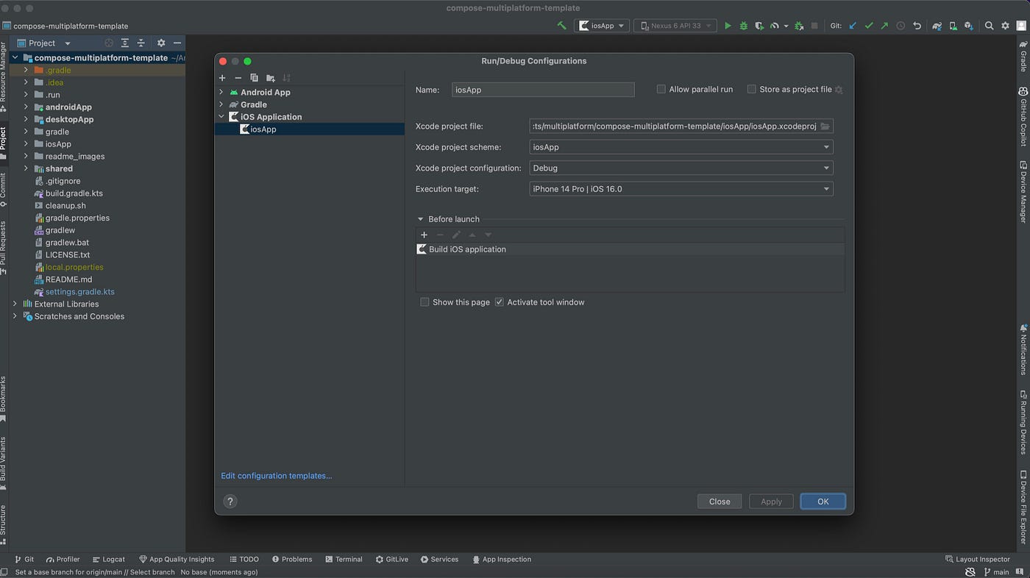Open Search Everywhere magnifier icon
Image resolution: width=1030 pixels, height=578 pixels.
(989, 26)
